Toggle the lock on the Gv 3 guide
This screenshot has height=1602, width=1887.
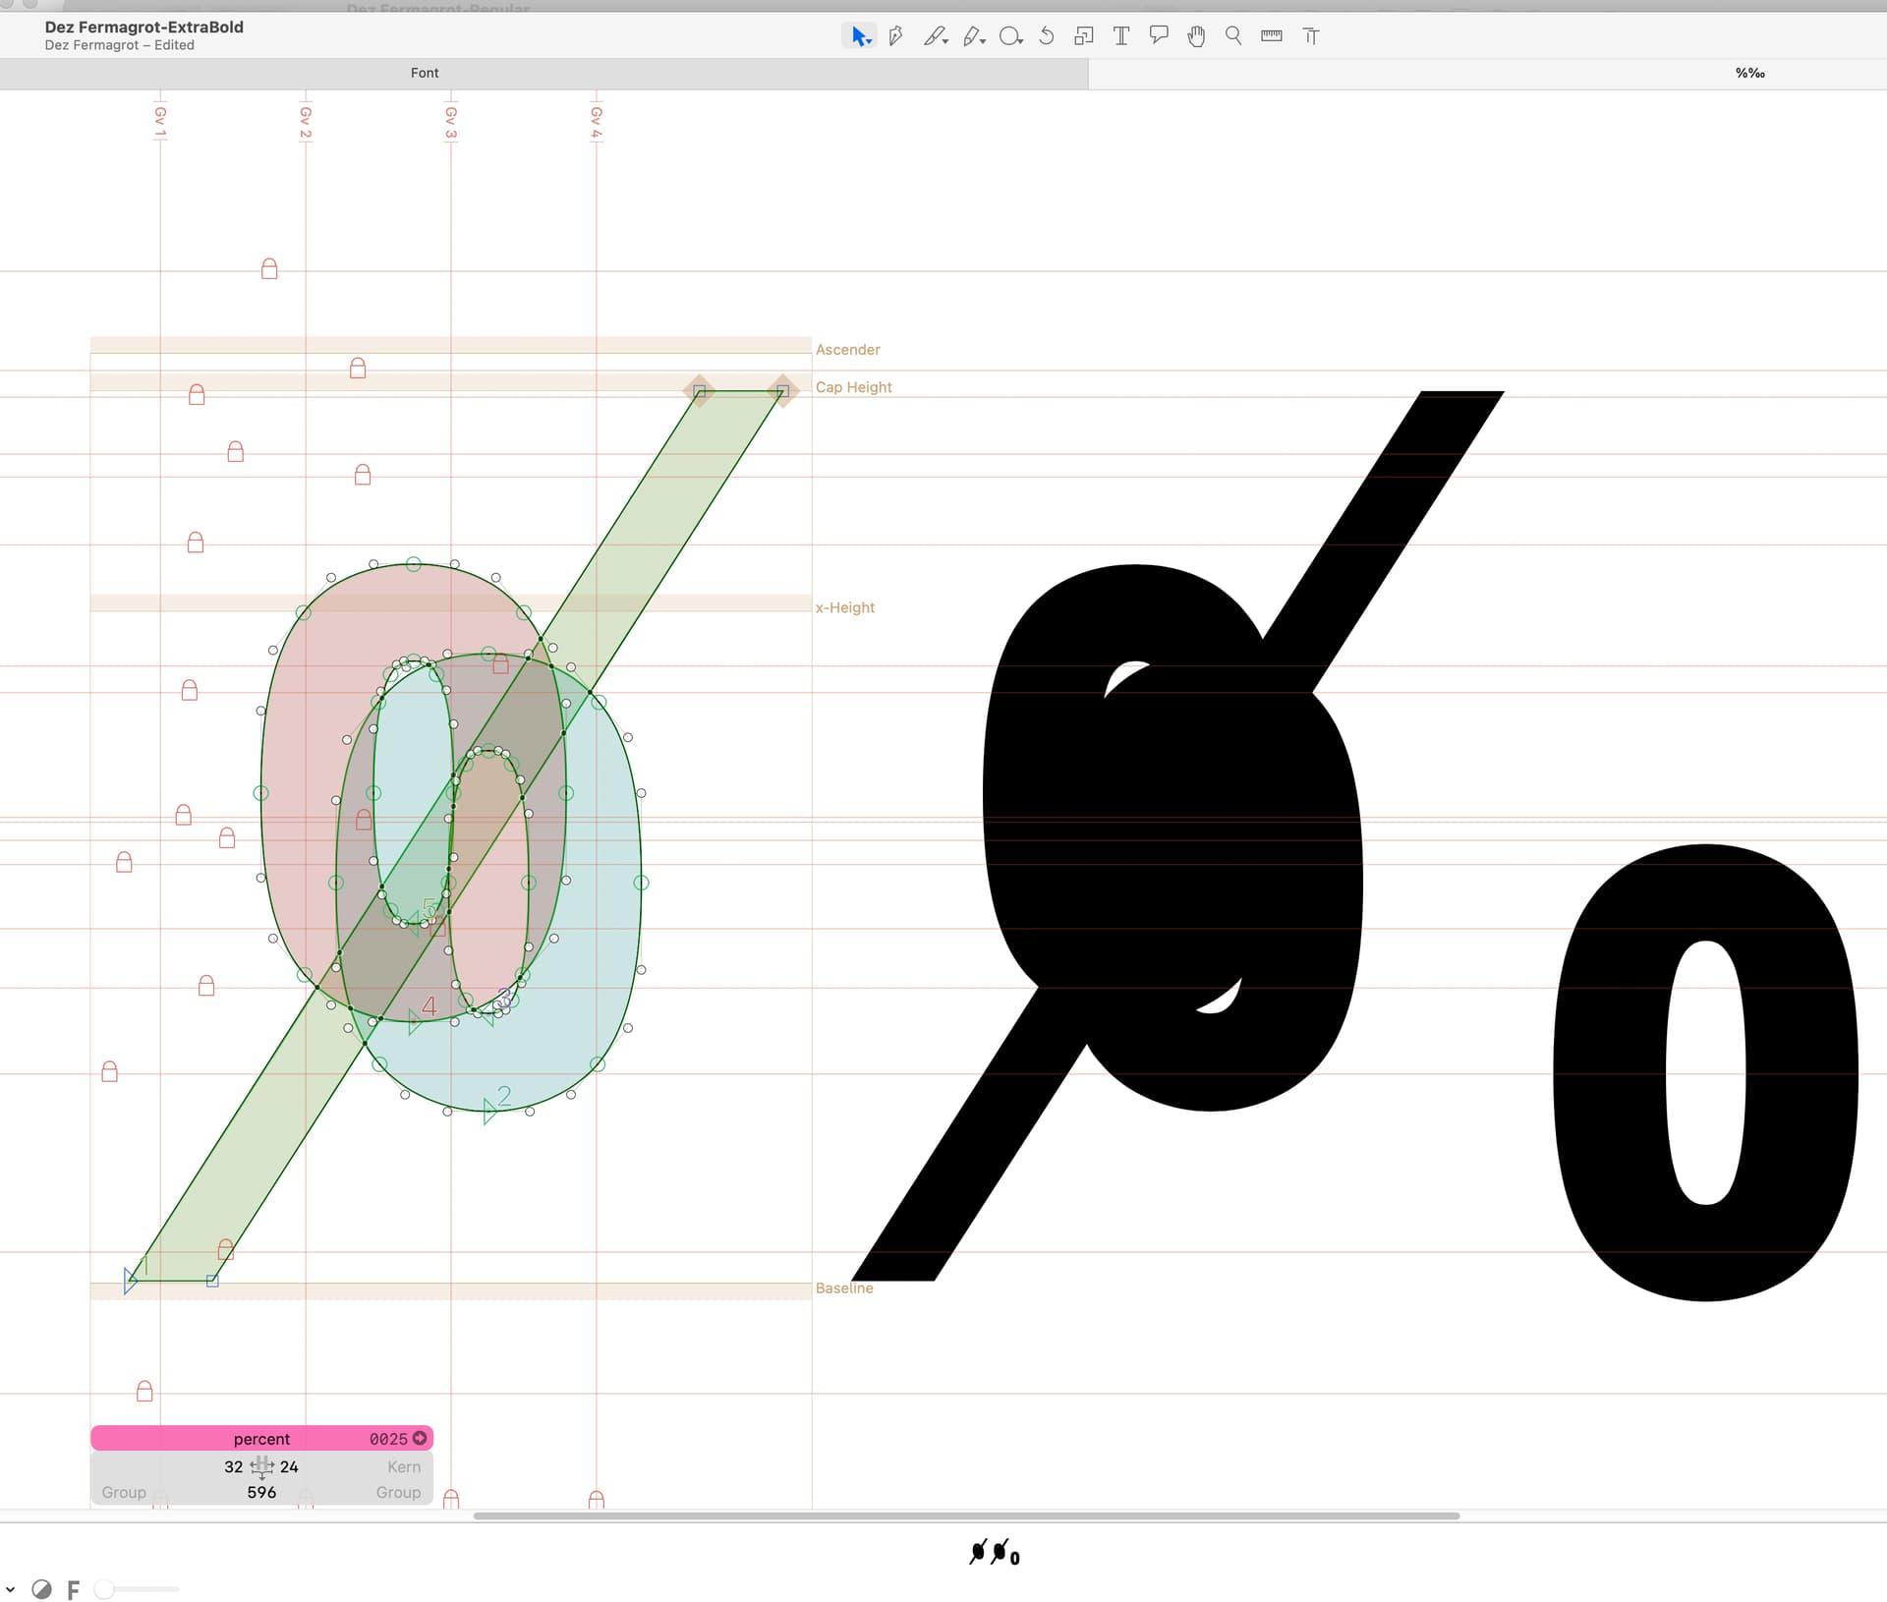451,1499
